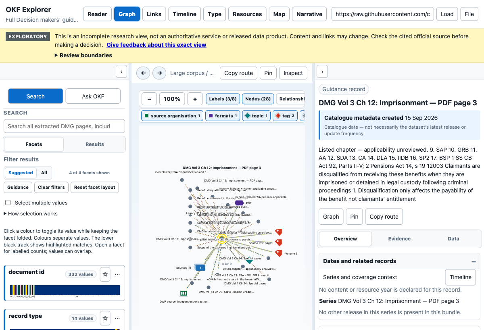Go back with the left arrow button

click(143, 73)
